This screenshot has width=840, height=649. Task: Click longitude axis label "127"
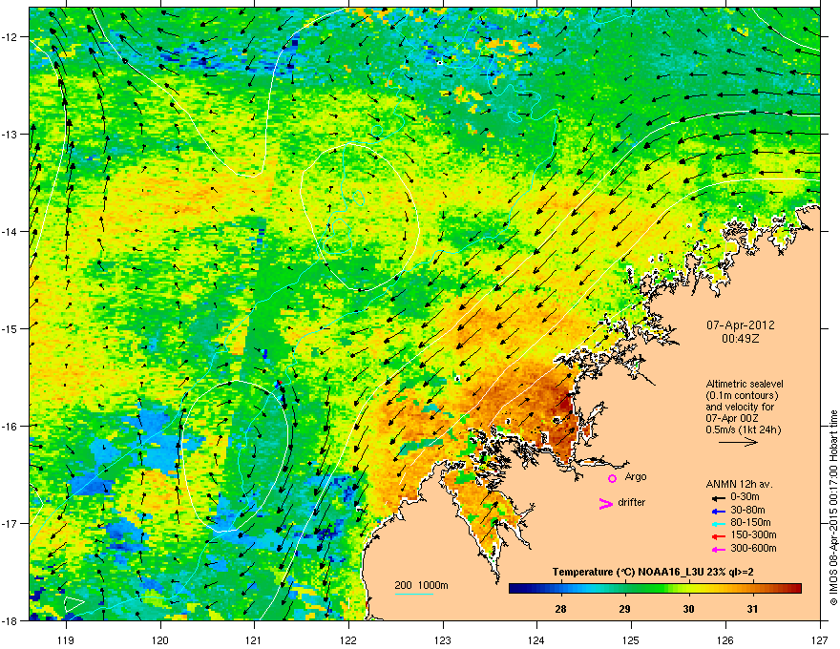820,639
